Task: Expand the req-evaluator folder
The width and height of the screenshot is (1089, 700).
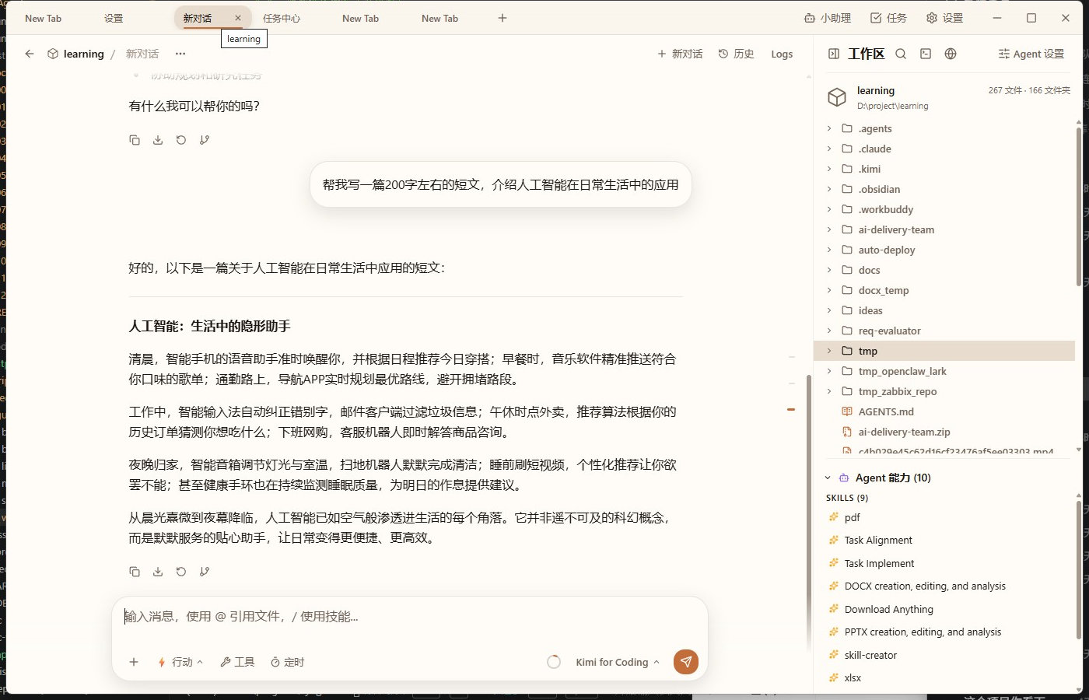Action: pyautogui.click(x=829, y=331)
